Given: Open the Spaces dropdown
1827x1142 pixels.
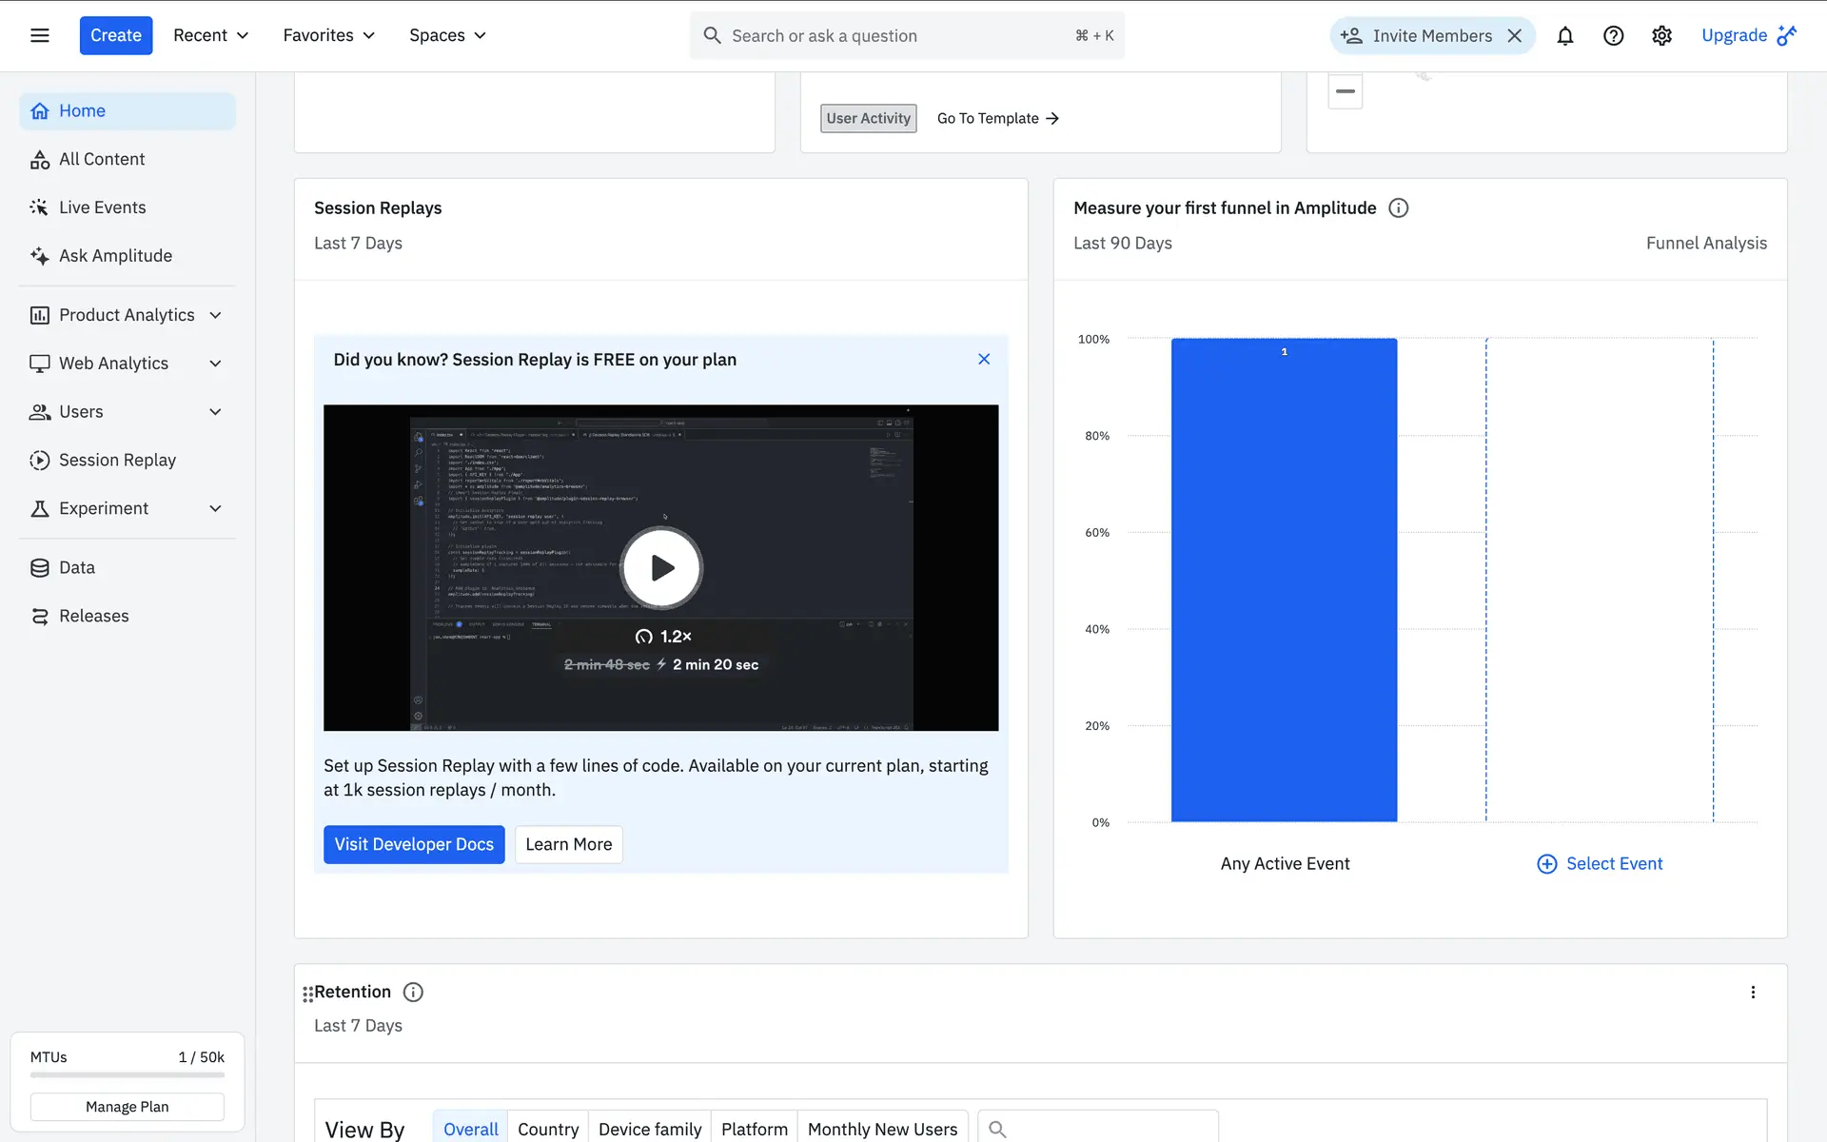Looking at the screenshot, I should [447, 36].
